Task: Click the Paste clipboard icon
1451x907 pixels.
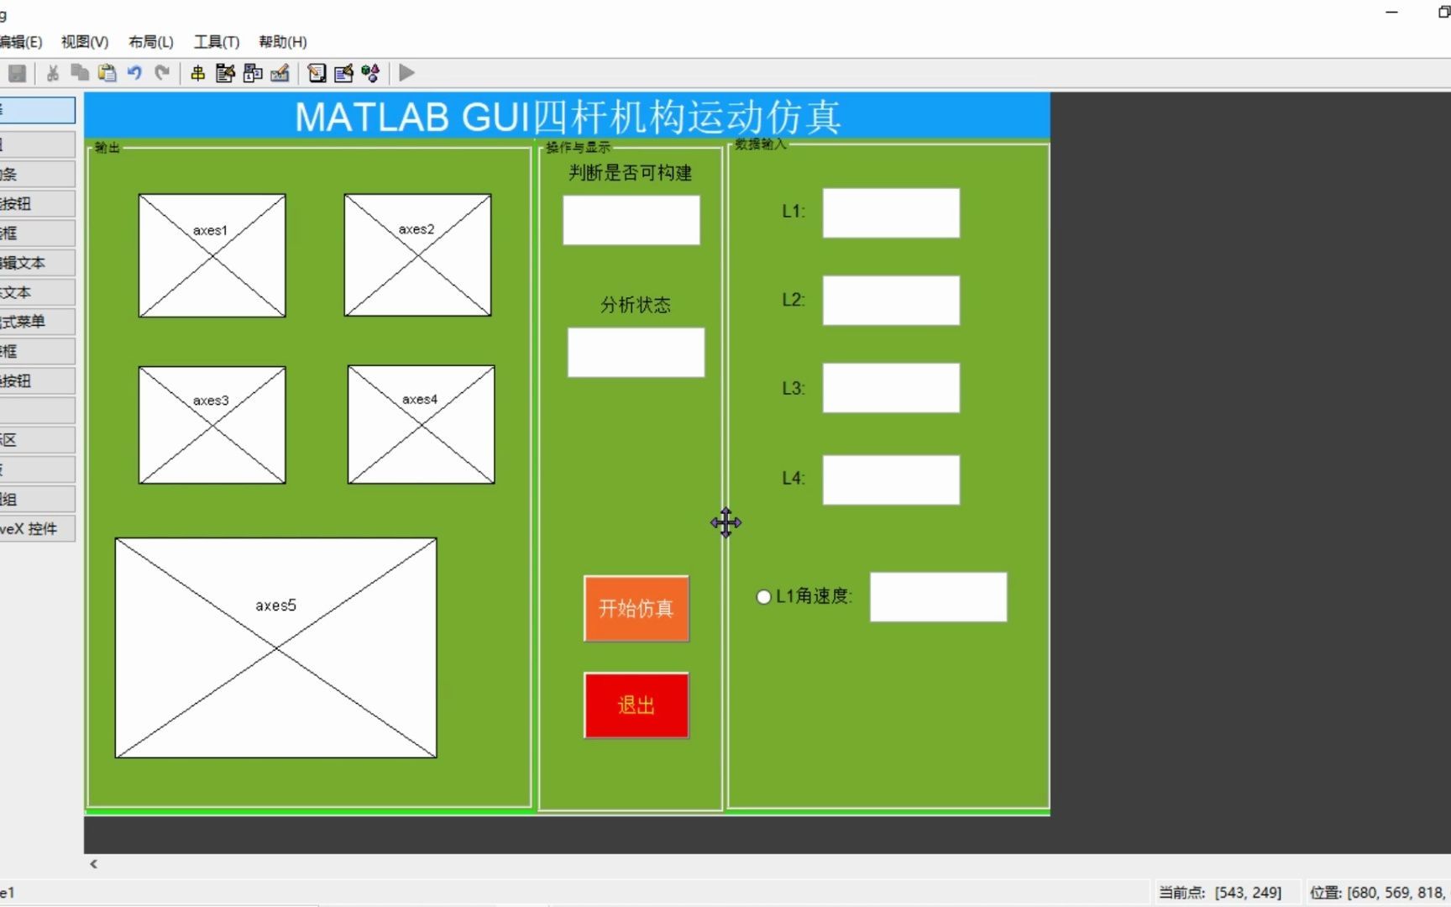Action: coord(107,73)
